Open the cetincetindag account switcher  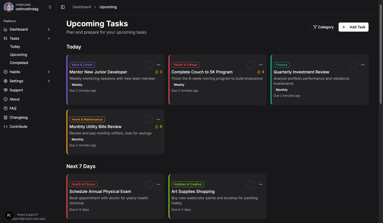click(x=50, y=7)
